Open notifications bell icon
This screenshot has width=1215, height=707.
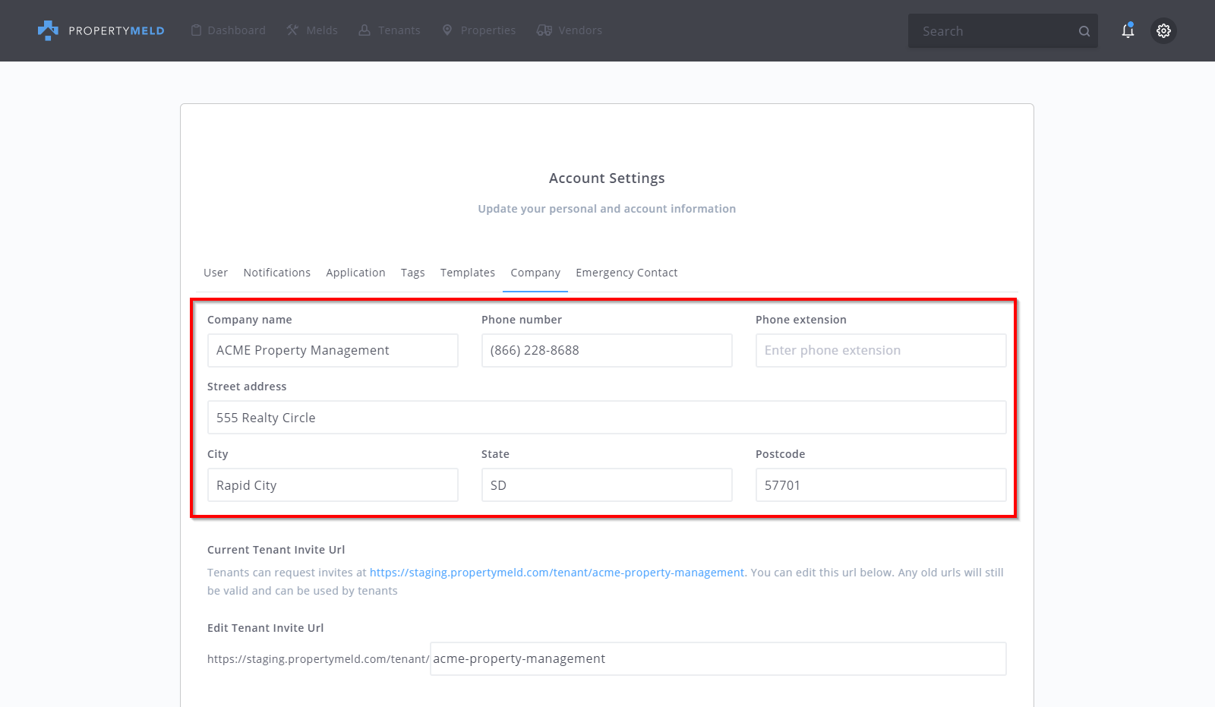pos(1128,30)
